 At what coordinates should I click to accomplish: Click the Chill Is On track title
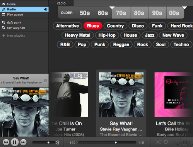tap(66, 123)
